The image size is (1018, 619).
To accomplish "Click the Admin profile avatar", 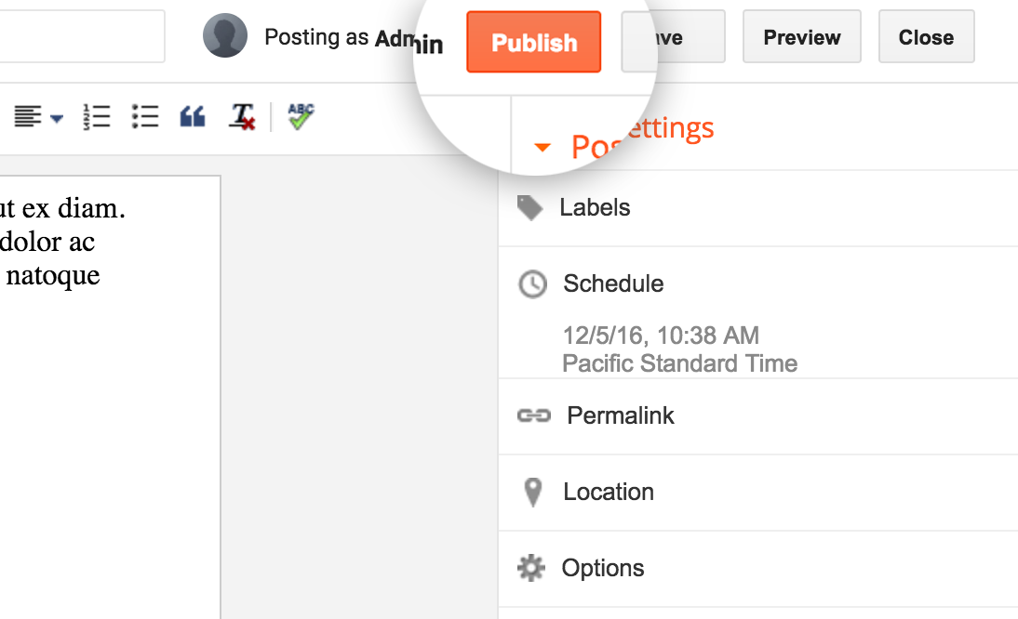I will tap(225, 35).
